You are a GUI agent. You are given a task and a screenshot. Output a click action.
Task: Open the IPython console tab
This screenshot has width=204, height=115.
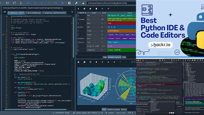(x=114, y=110)
